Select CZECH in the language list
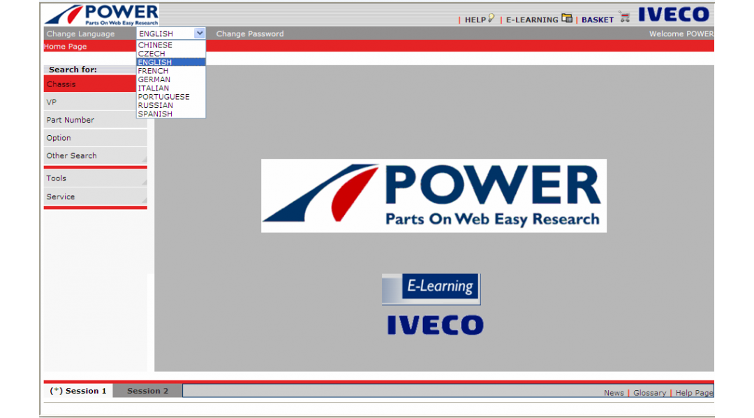Viewport: 754px width, 418px height. pyautogui.click(x=171, y=54)
